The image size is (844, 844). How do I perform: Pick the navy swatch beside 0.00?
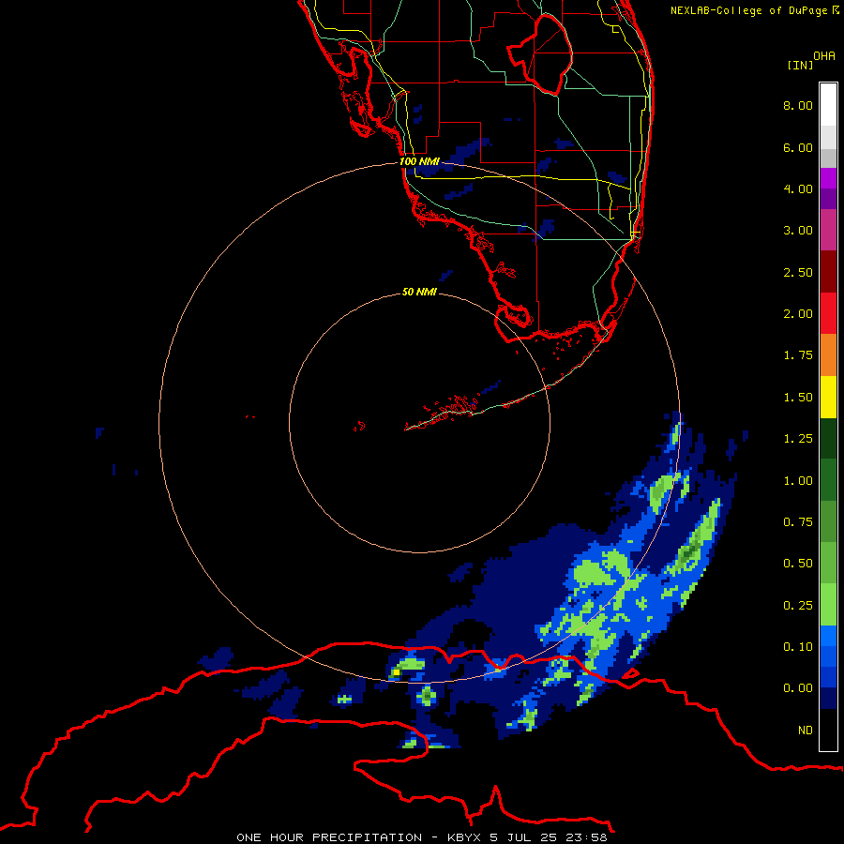[828, 699]
